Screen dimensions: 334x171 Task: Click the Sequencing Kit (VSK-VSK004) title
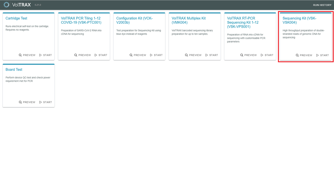pos(300,20)
